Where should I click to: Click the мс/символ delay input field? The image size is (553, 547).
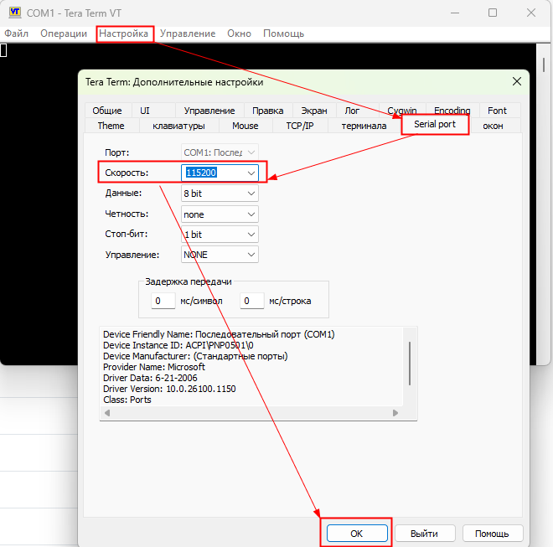point(162,301)
